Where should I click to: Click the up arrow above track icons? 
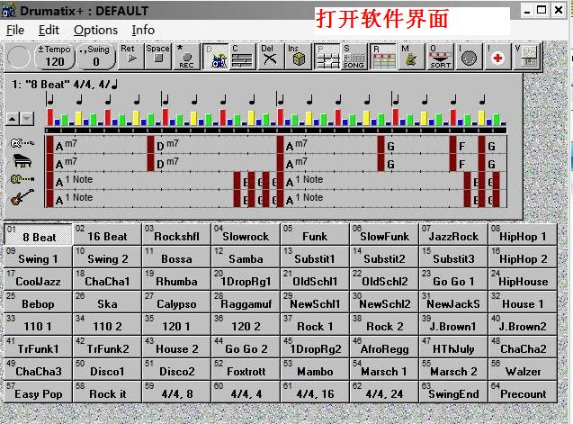pos(13,118)
